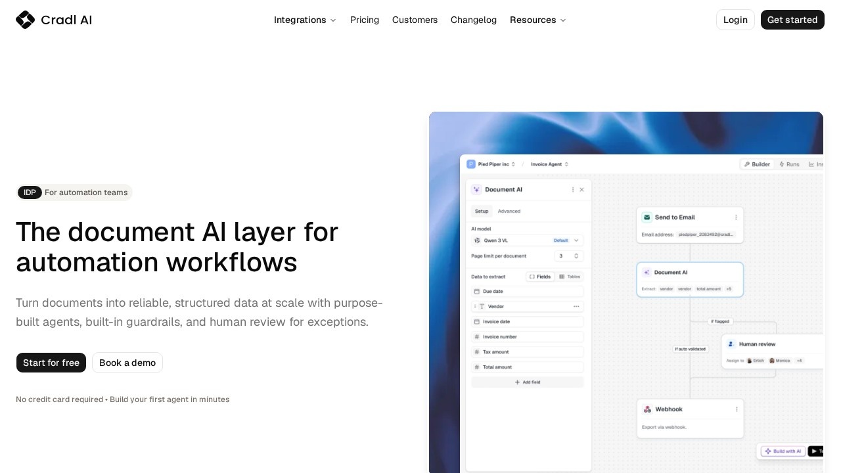This screenshot has height=473, width=841.
Task: Go to the Pricing page
Action: [365, 20]
